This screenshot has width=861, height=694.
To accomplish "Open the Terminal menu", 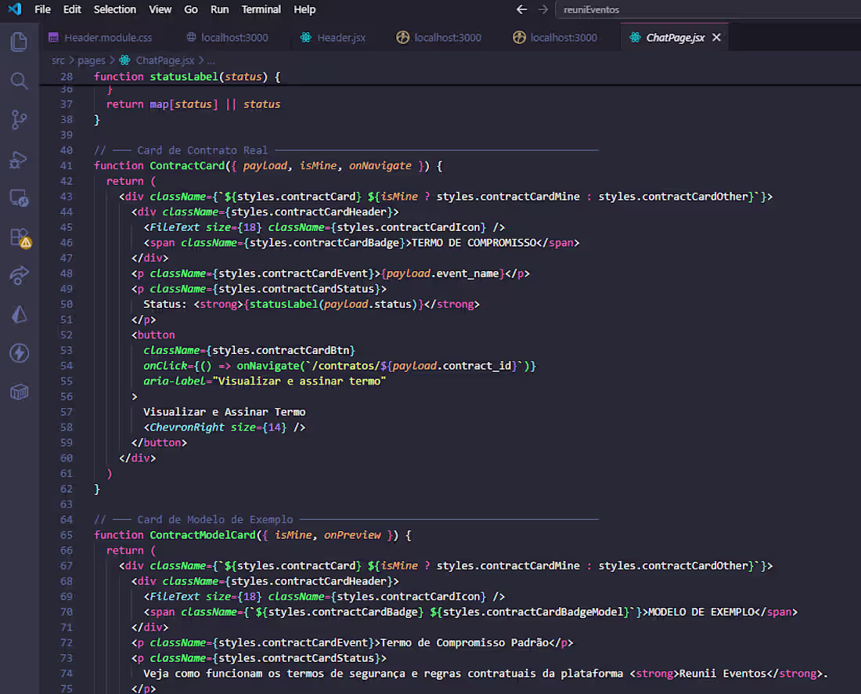I will (261, 9).
